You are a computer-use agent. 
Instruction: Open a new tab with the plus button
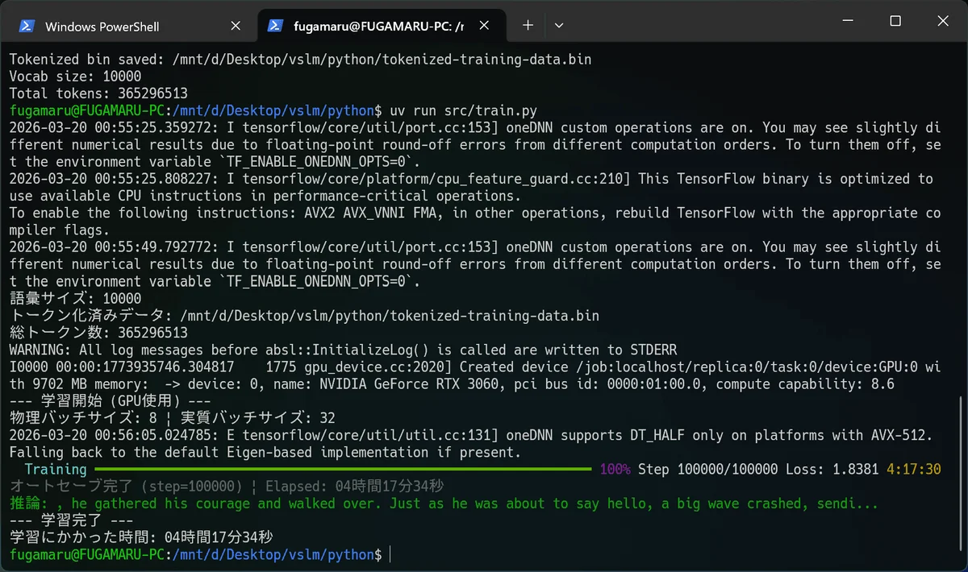click(528, 26)
